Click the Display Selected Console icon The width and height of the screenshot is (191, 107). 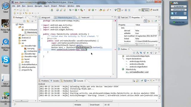[x=145, y=81]
